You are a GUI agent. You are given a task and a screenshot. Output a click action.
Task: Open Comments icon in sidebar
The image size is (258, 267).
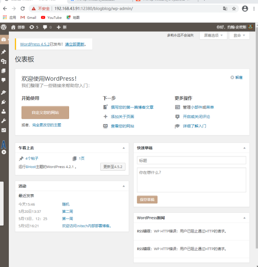(4, 80)
